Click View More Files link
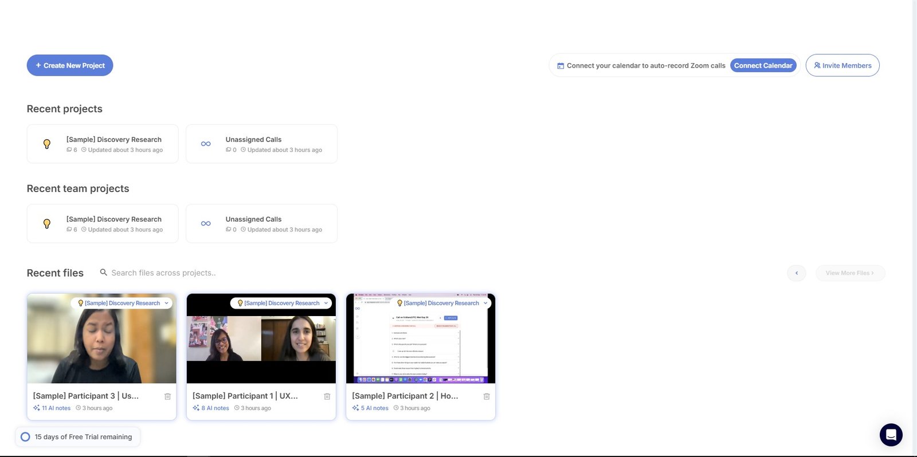The width and height of the screenshot is (917, 457). [850, 273]
